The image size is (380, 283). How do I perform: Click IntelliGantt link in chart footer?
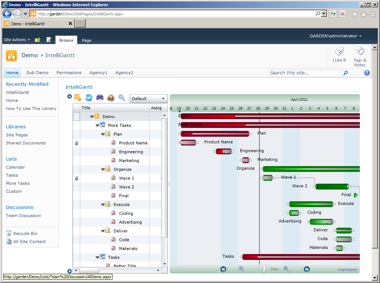pos(347,270)
